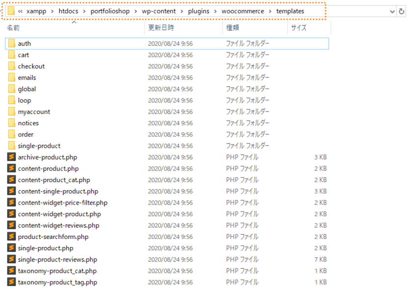The height and width of the screenshot is (289, 420).
Task: Click Sublime icon of content-product.php
Action: tap(11, 169)
